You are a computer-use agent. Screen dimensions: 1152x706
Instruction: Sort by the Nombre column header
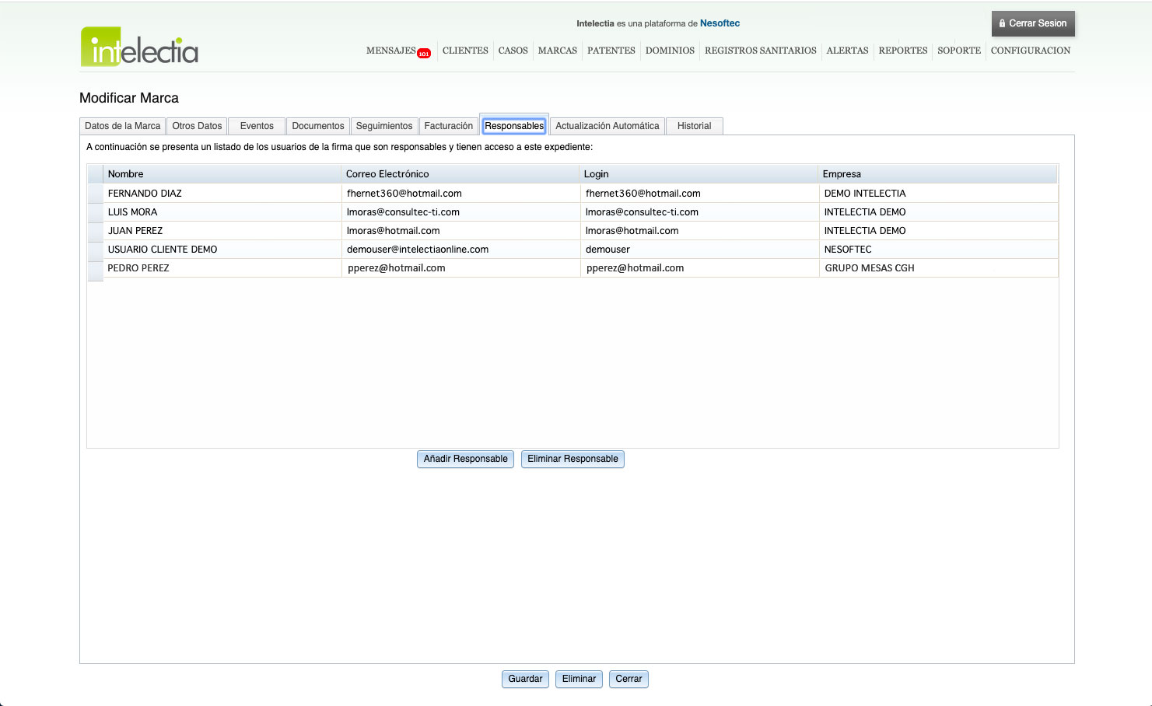[x=125, y=174]
